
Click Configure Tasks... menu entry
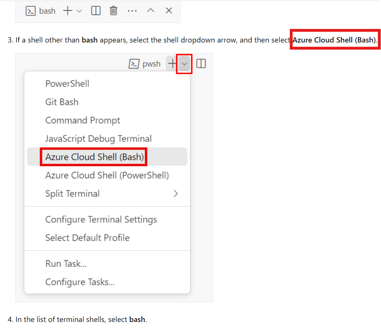[x=107, y=282]
